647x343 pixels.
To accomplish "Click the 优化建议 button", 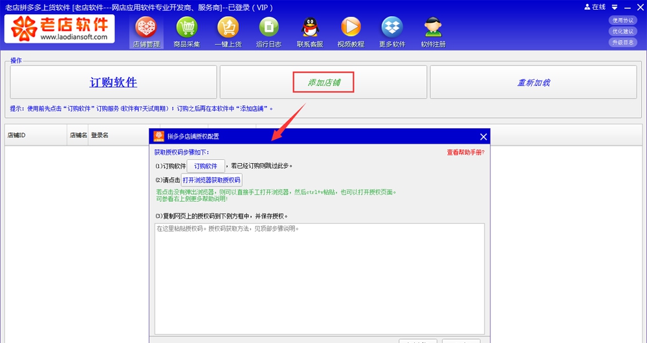I will point(622,31).
